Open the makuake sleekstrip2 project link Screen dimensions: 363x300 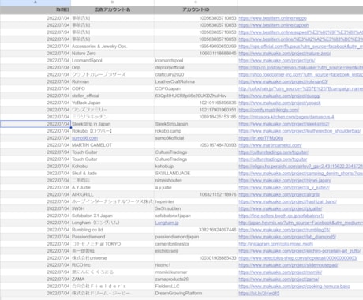pyautogui.click(x=284, y=124)
